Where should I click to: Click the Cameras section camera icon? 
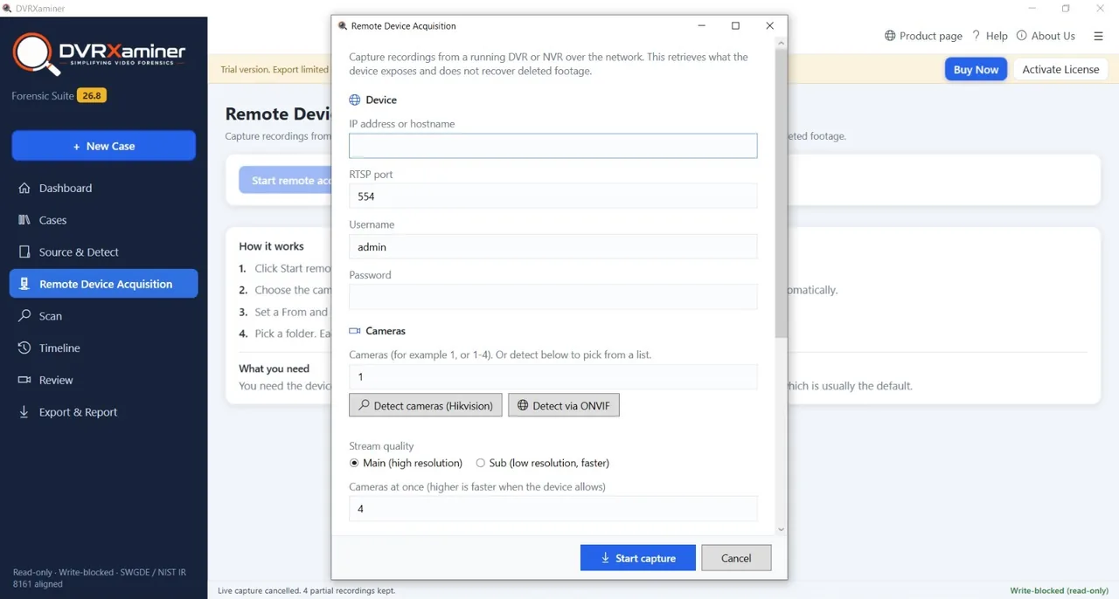pyautogui.click(x=355, y=331)
